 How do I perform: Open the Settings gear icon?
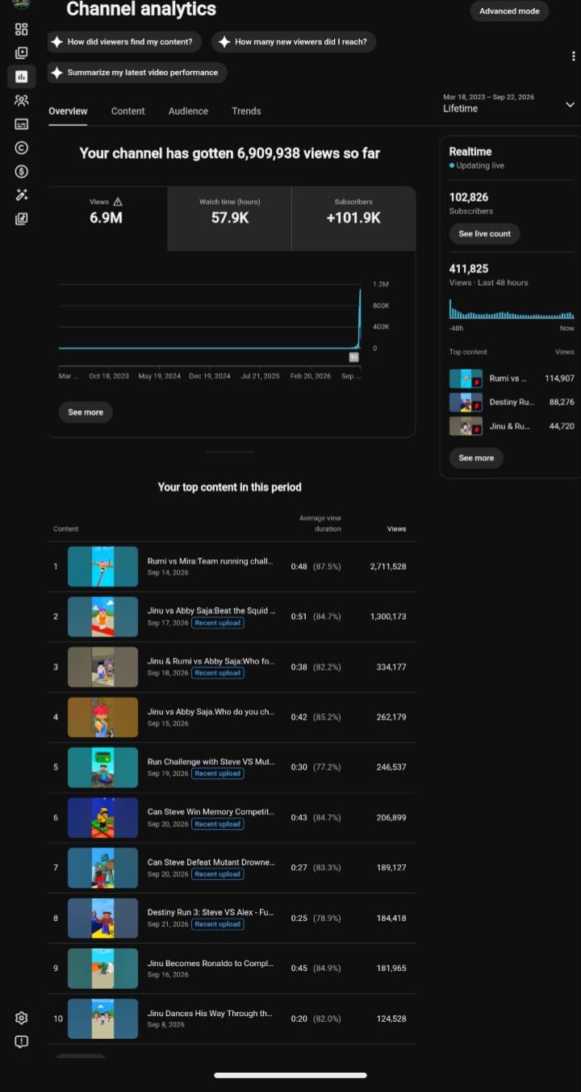click(22, 1018)
